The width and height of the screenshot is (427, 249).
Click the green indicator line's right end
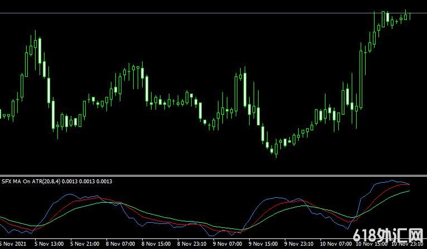point(409,191)
